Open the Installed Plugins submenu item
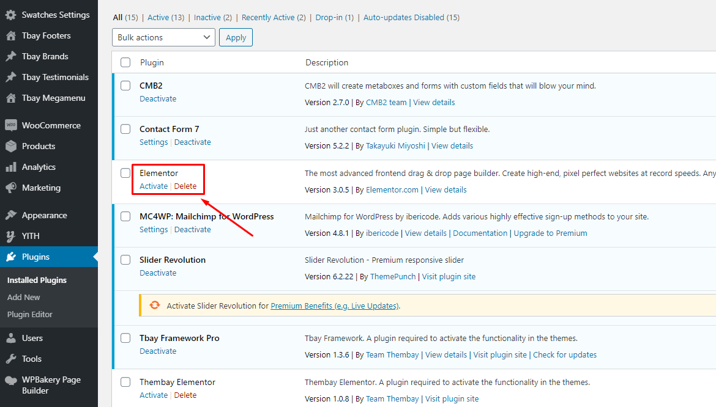Screen dimensions: 716x407 (x=37, y=280)
